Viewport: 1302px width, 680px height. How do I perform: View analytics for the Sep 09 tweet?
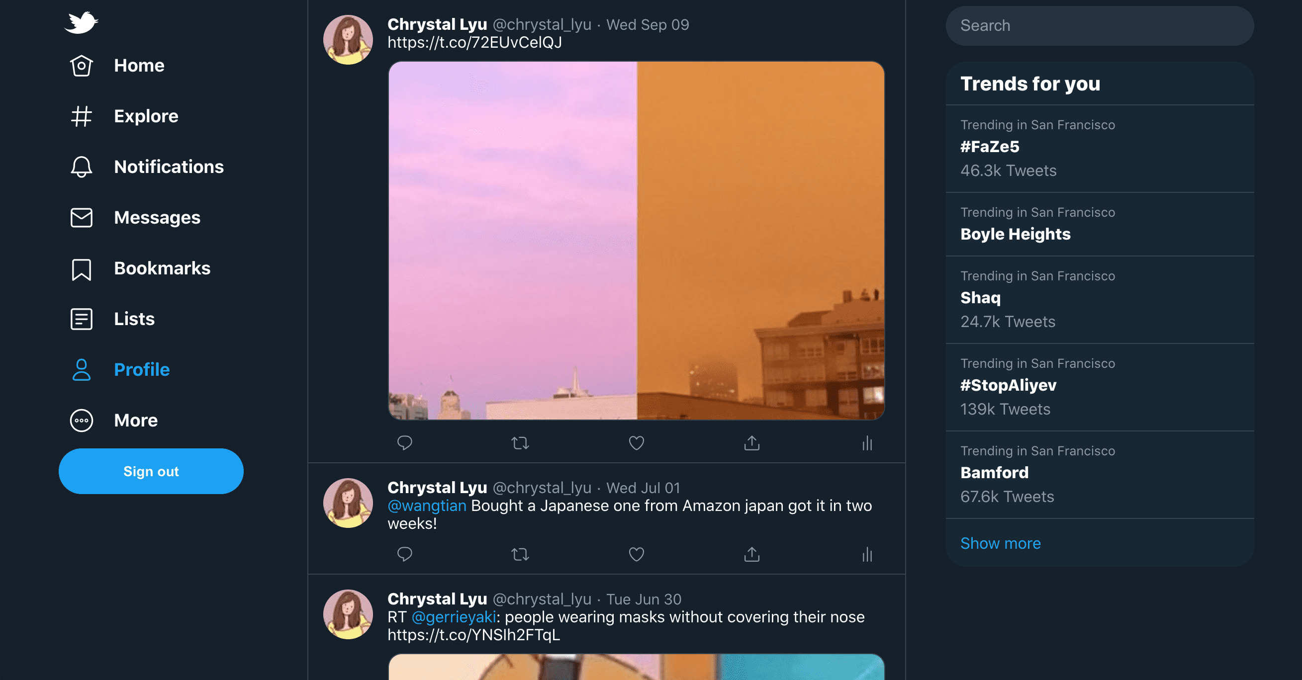pyautogui.click(x=867, y=443)
